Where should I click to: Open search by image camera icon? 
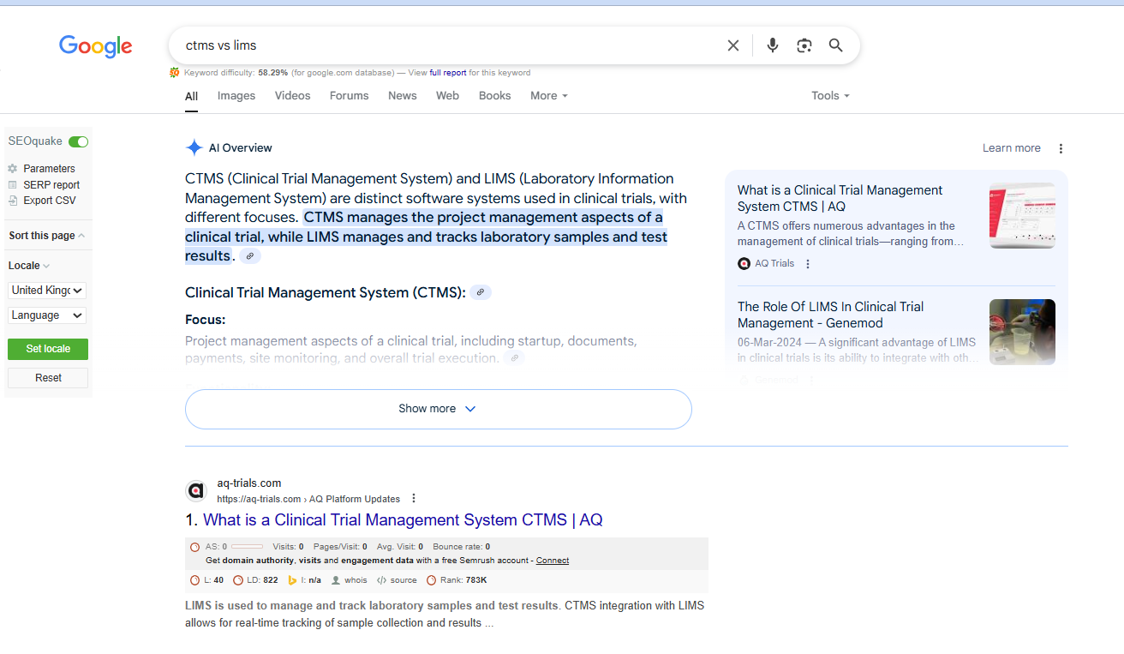804,45
